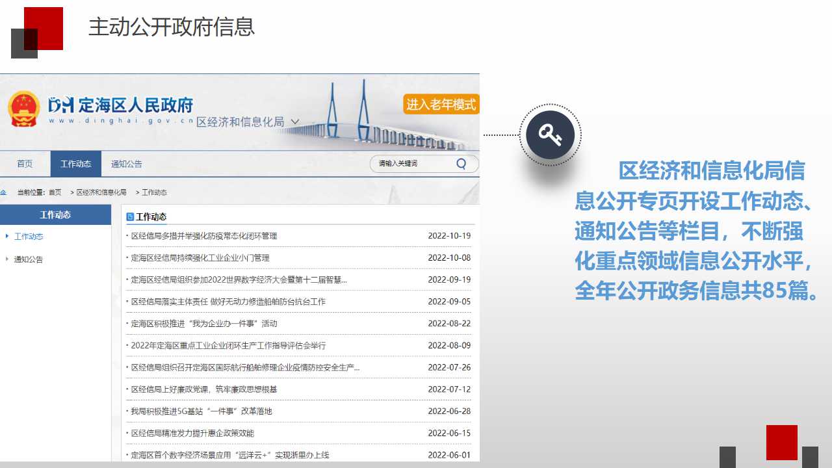Open article 定海区经信局持续强化工业企业小门管理
832x468 pixels.
click(200, 258)
